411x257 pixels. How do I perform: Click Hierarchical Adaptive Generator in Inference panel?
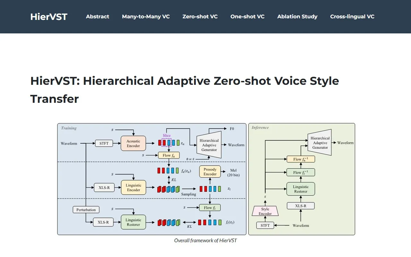click(x=320, y=143)
